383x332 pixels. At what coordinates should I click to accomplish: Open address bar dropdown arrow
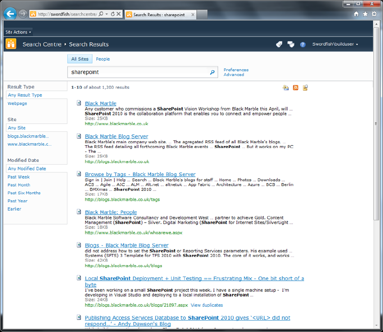point(107,14)
